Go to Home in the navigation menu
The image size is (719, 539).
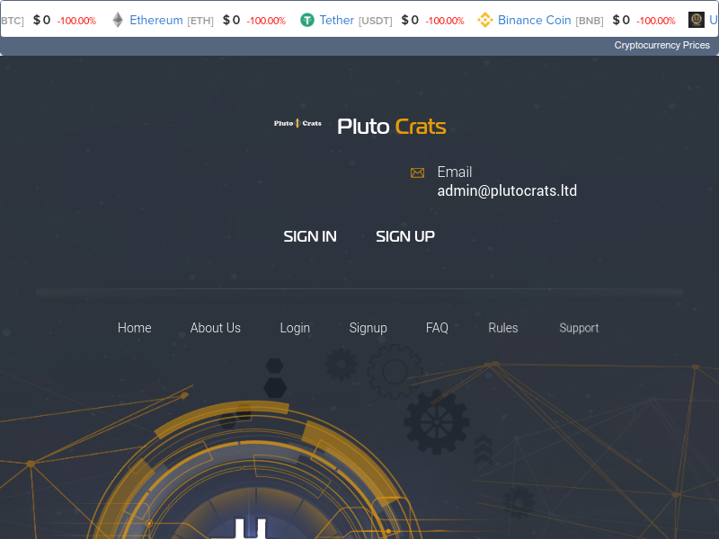134,328
